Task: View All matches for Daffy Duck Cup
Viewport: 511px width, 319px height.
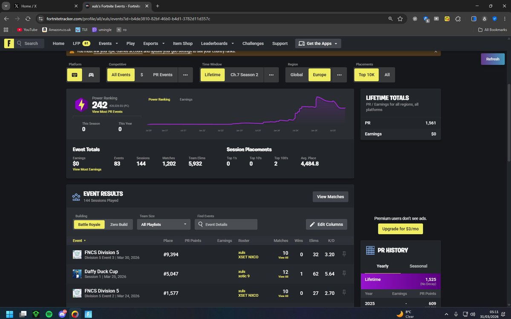Action: tap(283, 277)
